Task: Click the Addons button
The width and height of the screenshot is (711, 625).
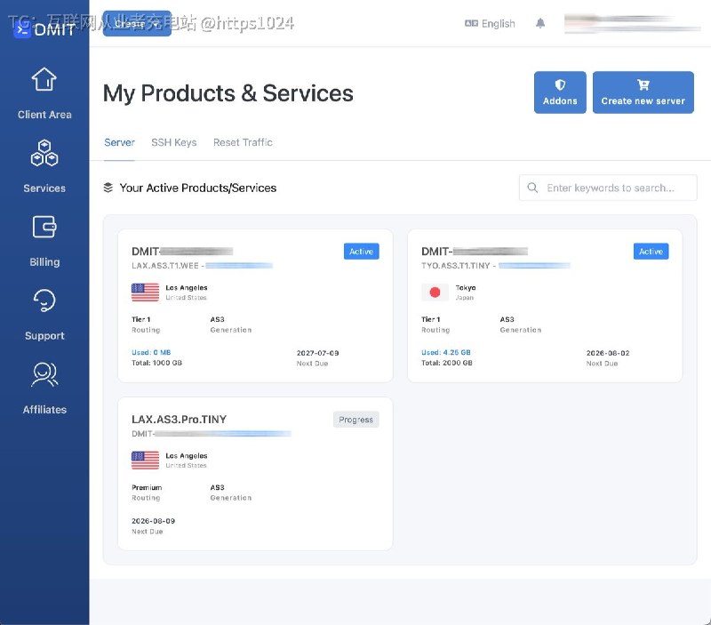Action: [x=560, y=92]
